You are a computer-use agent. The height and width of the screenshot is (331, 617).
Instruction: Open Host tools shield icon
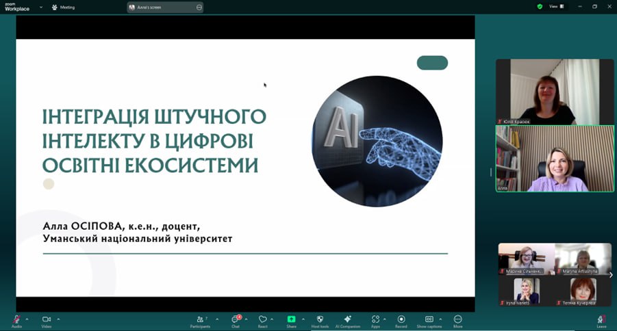point(320,319)
